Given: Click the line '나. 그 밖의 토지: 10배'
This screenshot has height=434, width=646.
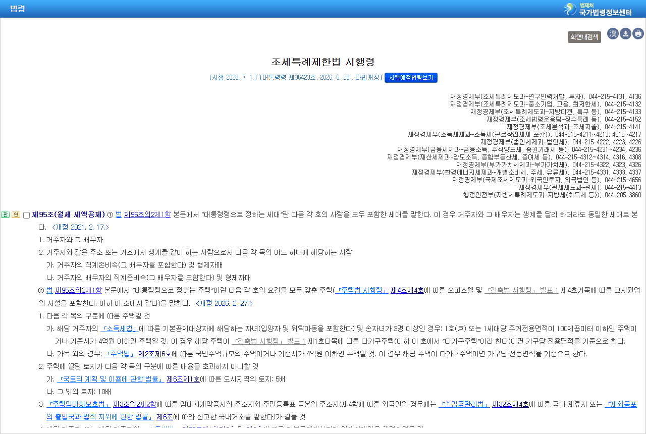Looking at the screenshot, I should tap(79, 392).
